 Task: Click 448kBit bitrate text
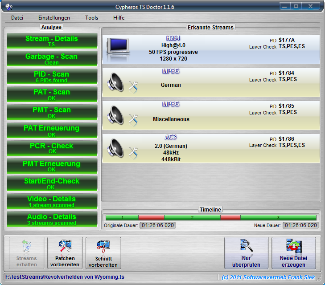coord(171,159)
